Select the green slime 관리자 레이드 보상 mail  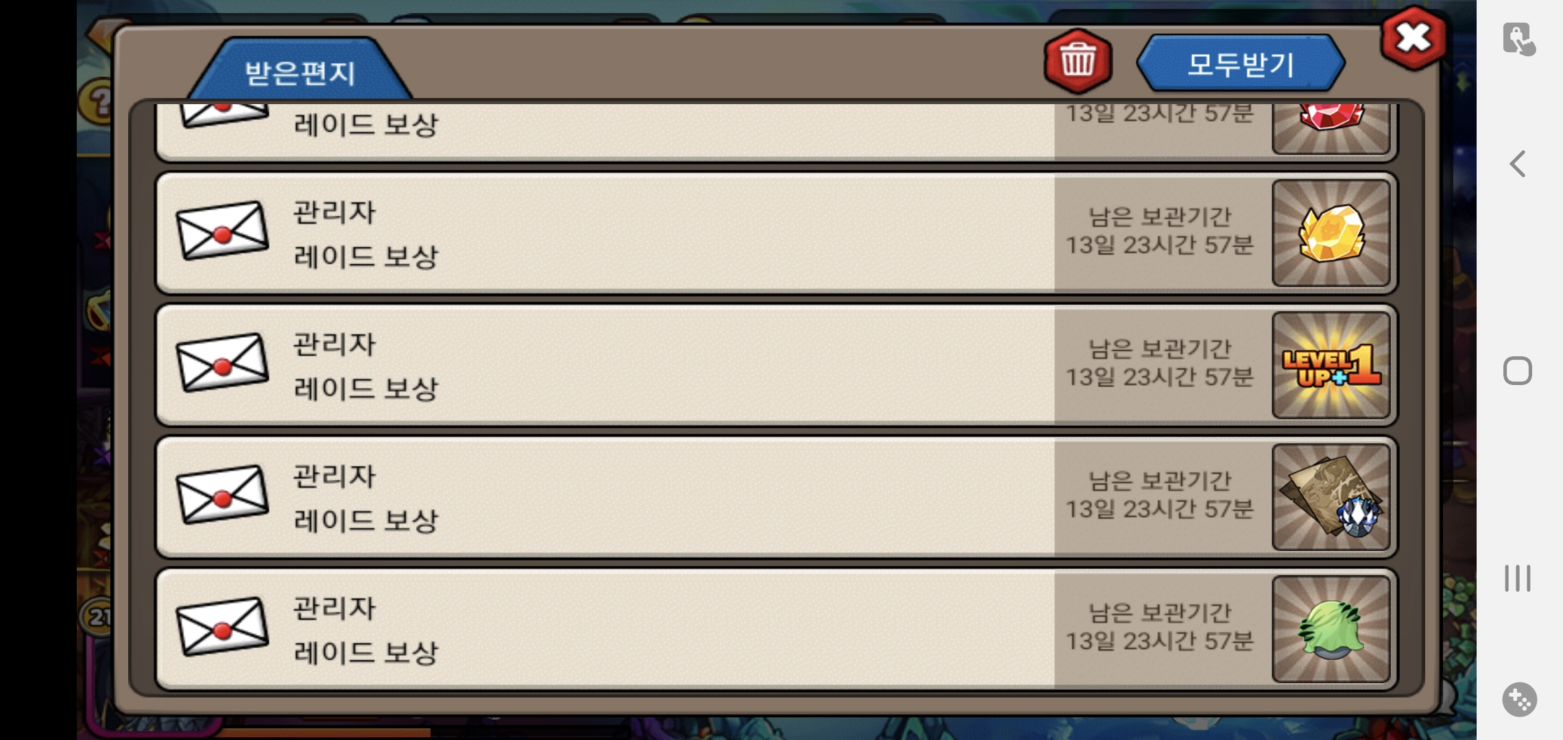coord(777,629)
